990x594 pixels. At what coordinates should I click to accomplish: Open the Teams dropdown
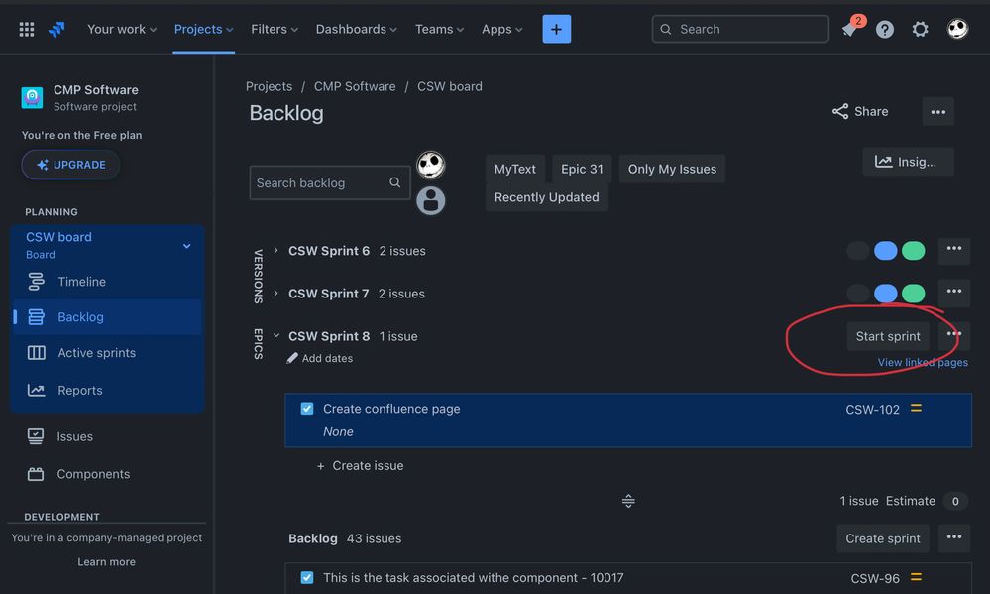pyautogui.click(x=439, y=29)
